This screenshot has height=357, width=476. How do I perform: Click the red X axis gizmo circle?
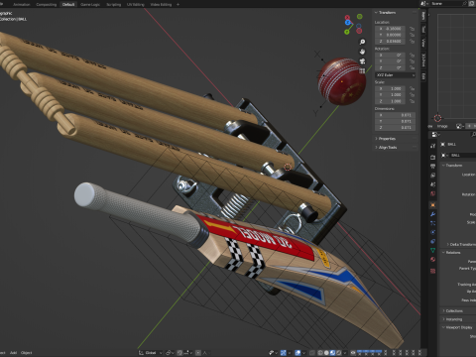coord(347,17)
